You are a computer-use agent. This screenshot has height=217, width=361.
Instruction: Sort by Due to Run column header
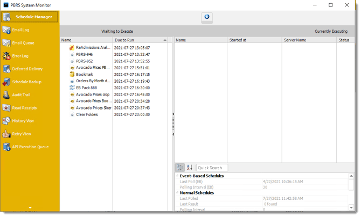[x=141, y=40]
